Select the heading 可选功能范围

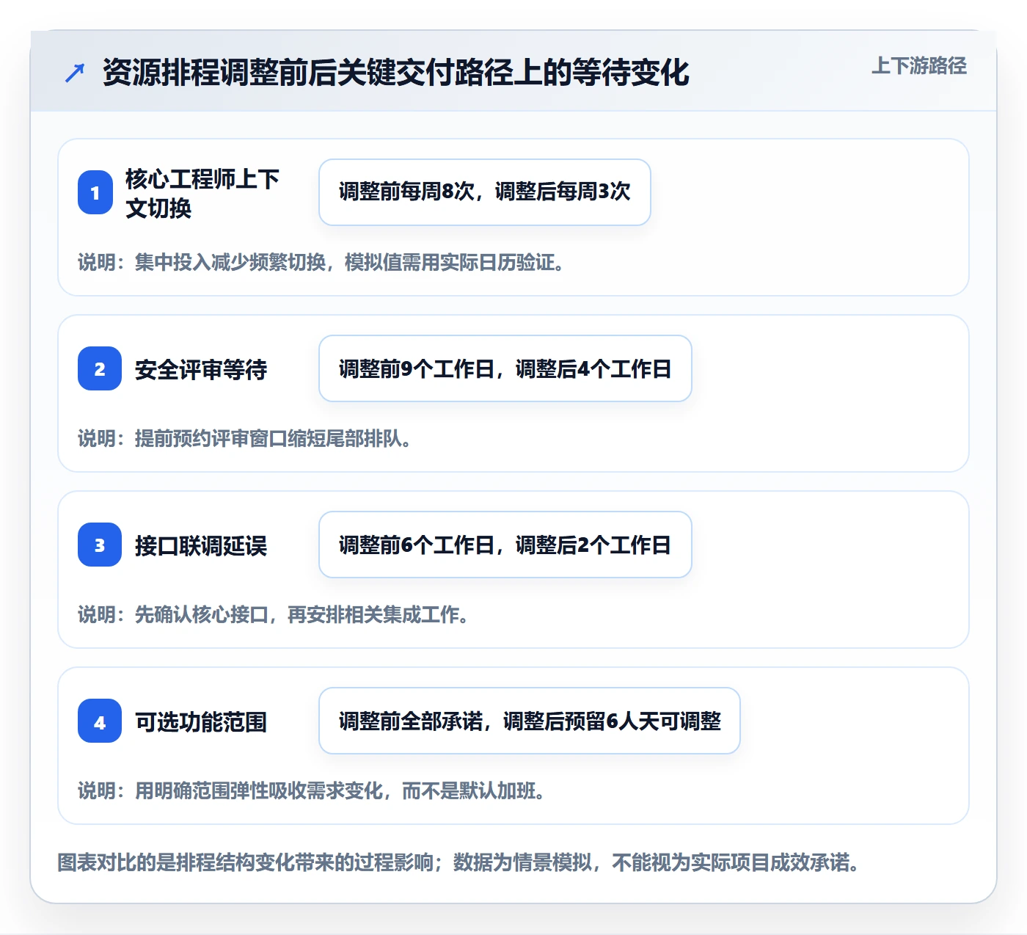(x=201, y=721)
